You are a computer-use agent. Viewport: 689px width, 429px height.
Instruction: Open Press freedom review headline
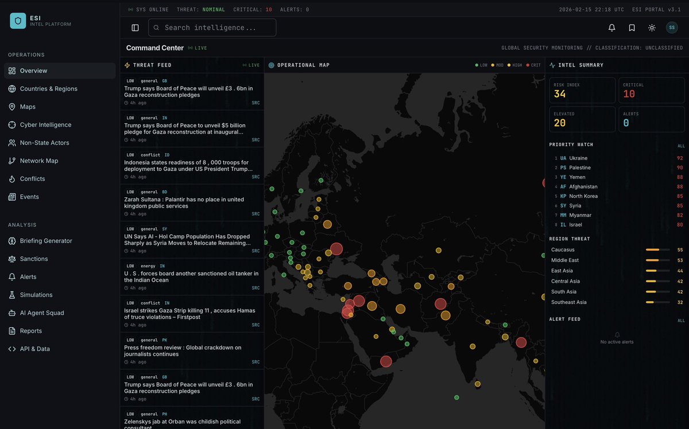(x=183, y=351)
